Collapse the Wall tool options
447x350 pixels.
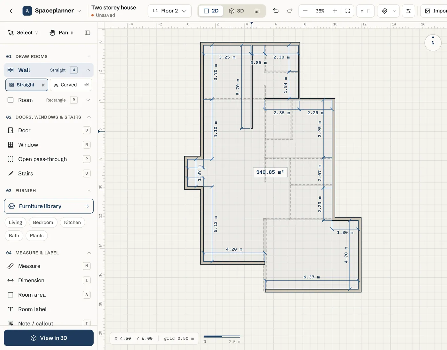pyautogui.click(x=88, y=70)
